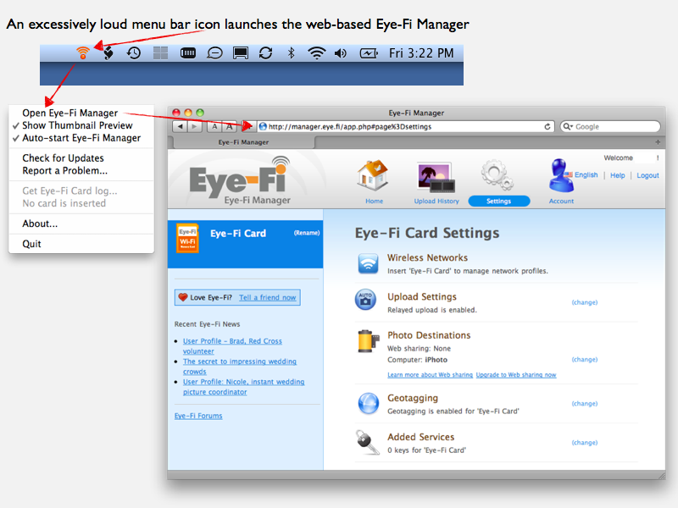Click the change link for Geotagging
Viewport: 678px width, 508px height.
585,404
